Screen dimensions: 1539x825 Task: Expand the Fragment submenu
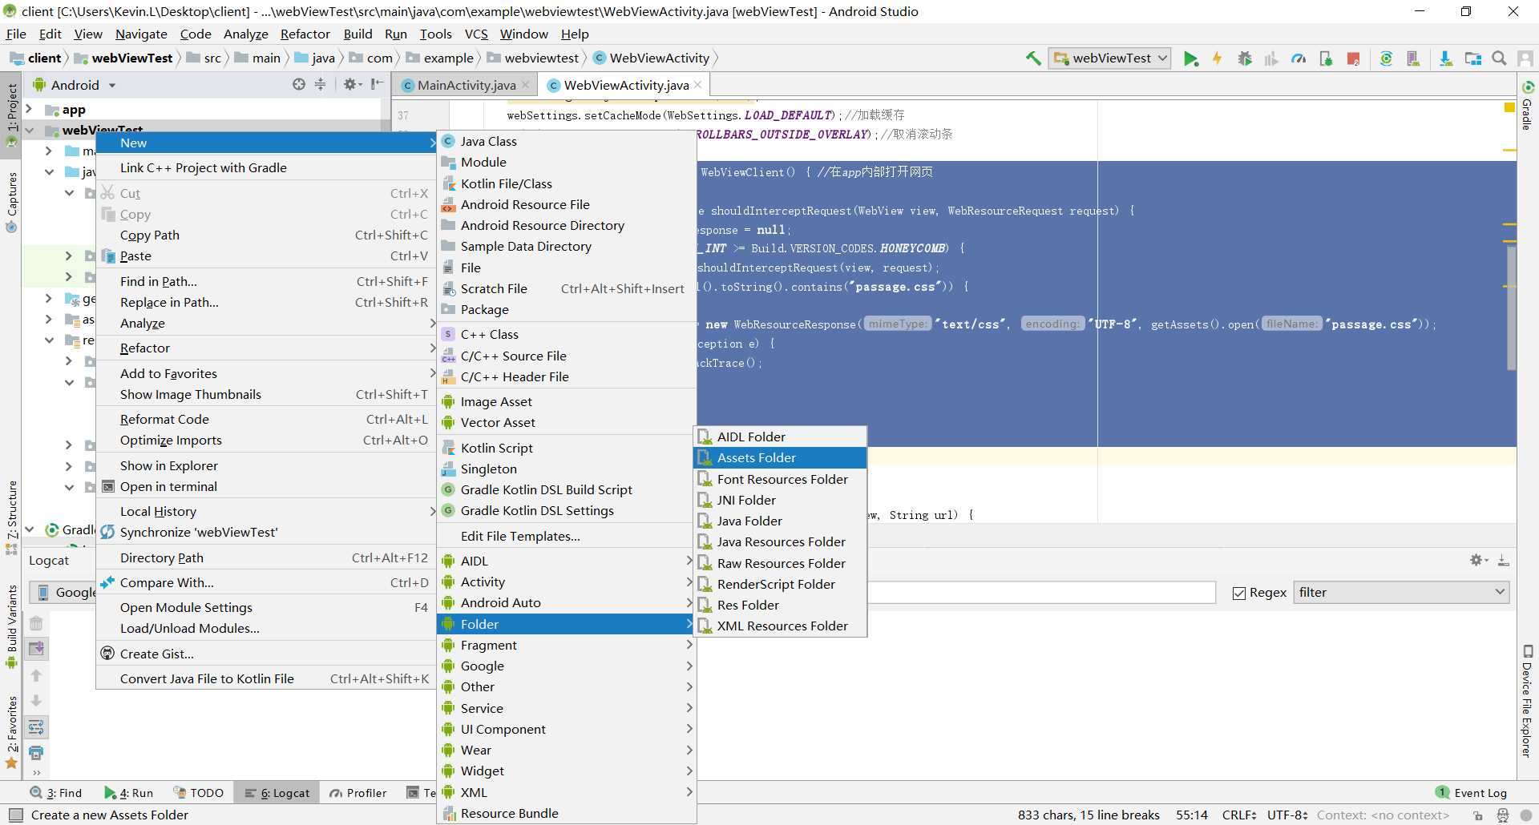point(566,645)
